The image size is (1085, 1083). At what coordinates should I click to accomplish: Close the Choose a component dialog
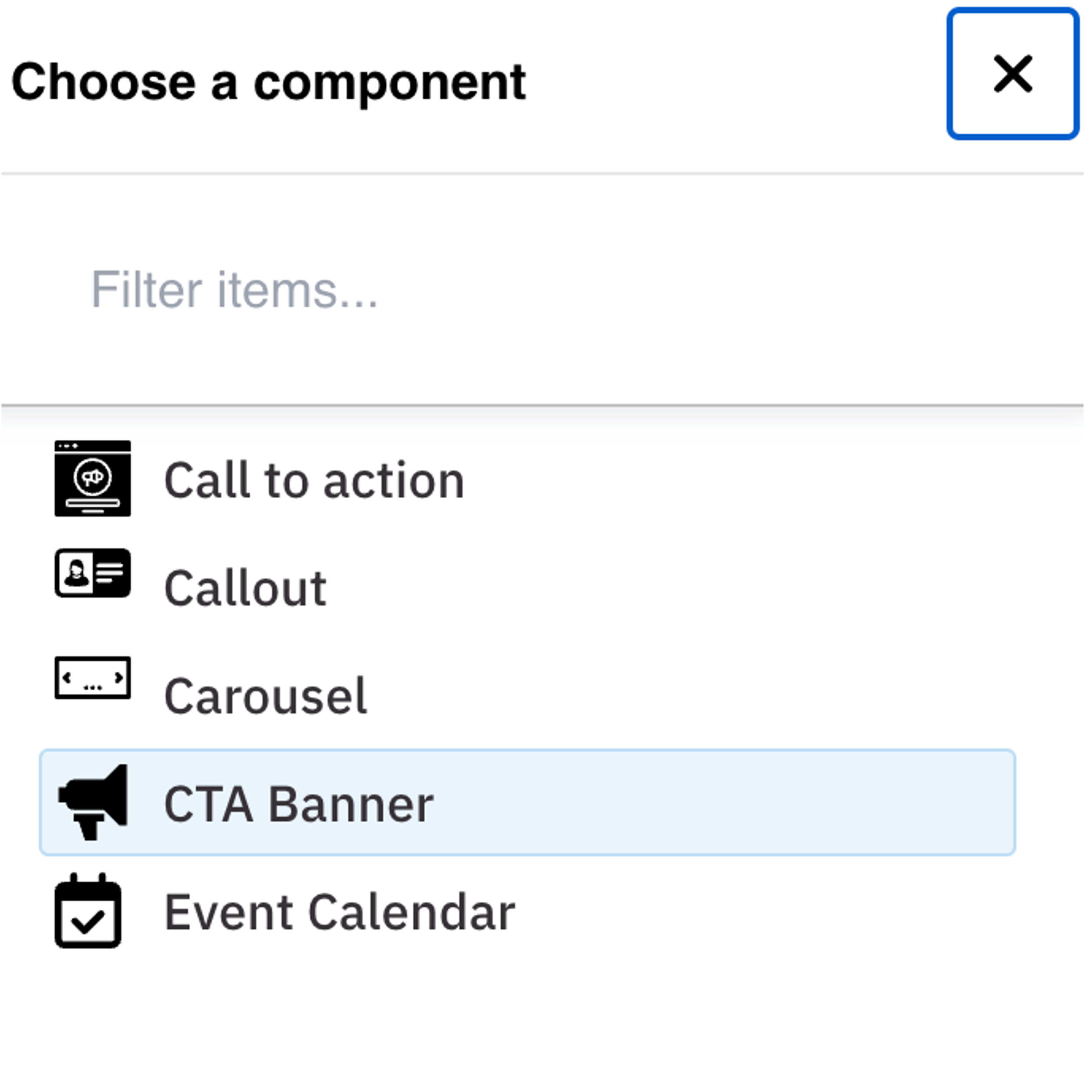pyautogui.click(x=1012, y=74)
